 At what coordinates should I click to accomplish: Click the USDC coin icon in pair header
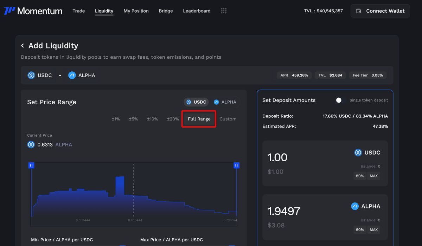pyautogui.click(x=31, y=75)
